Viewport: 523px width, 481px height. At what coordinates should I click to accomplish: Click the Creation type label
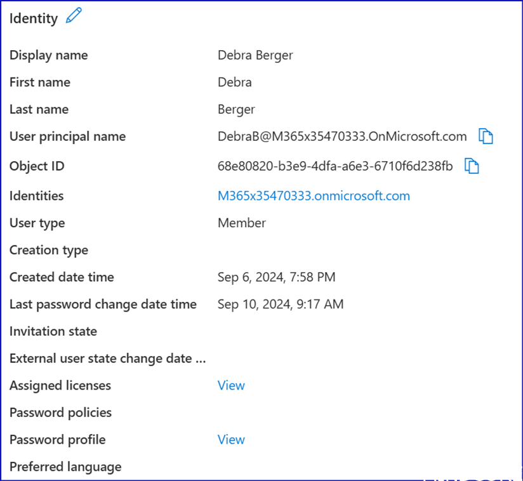tap(49, 250)
